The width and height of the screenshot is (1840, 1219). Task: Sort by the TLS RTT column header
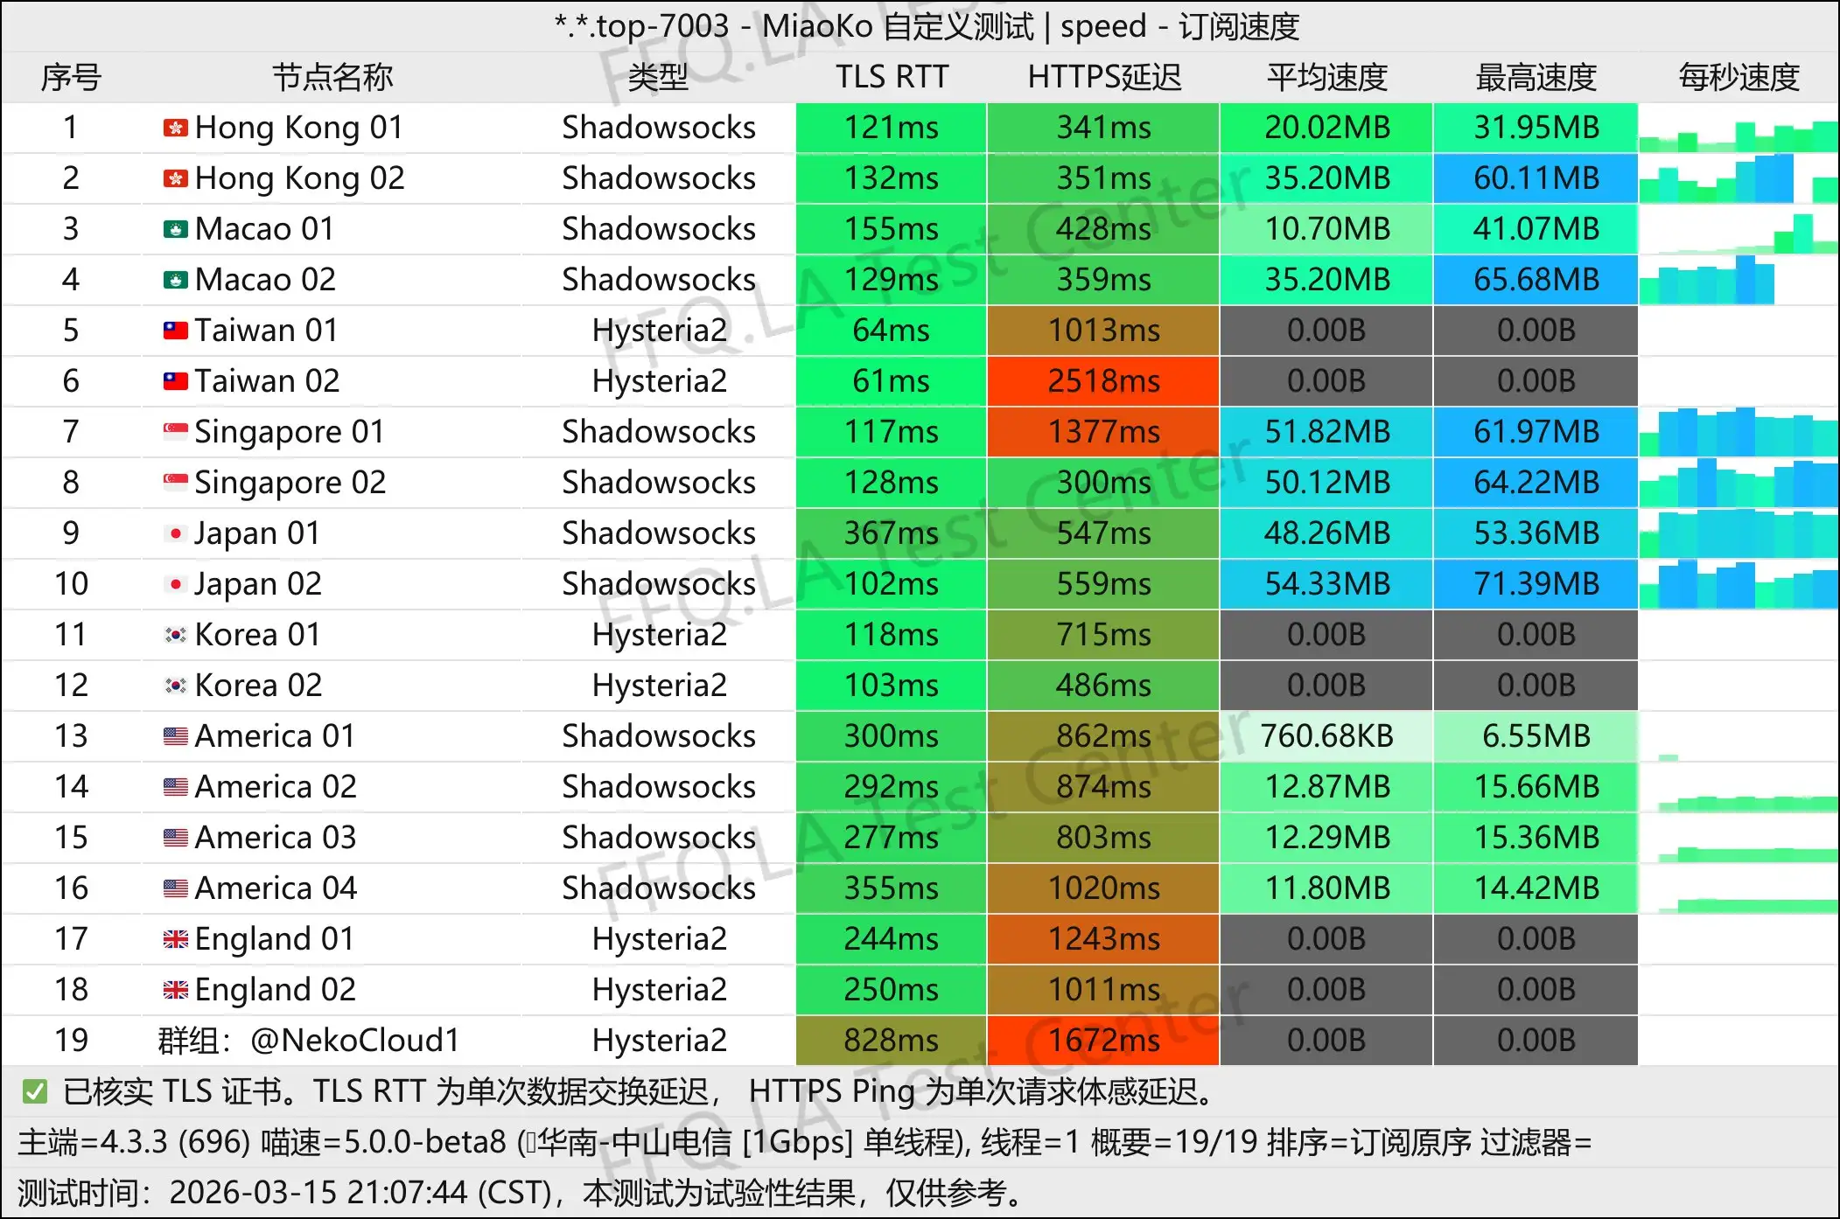click(889, 77)
